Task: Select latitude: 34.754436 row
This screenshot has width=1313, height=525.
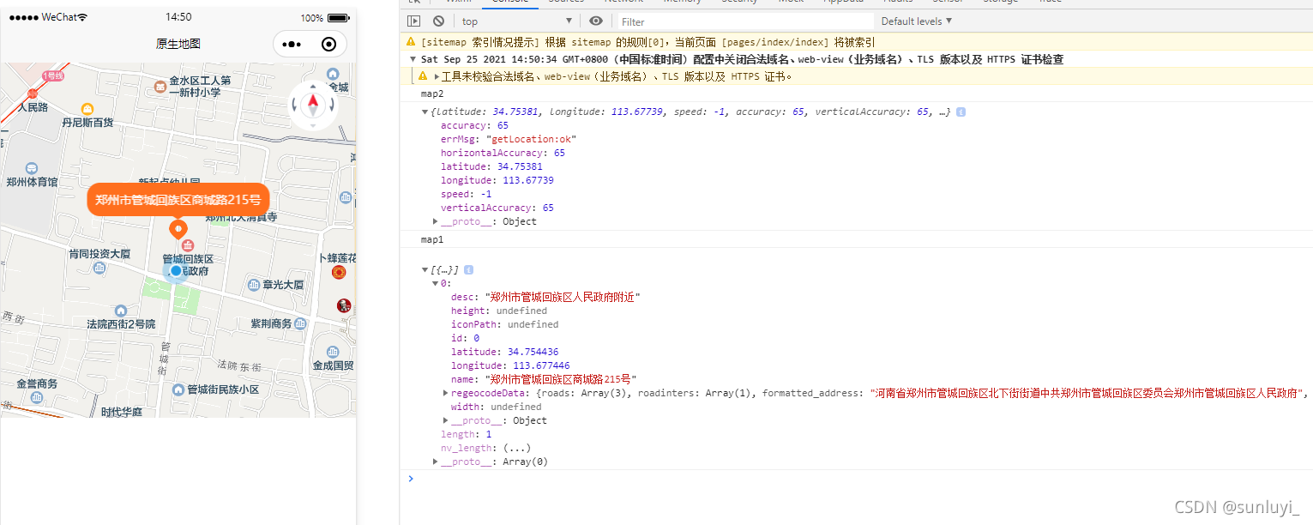Action: coord(505,352)
